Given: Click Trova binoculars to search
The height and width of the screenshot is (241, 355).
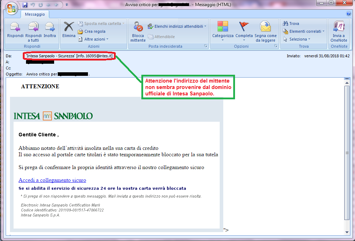Looking at the screenshot, I should point(291,23).
